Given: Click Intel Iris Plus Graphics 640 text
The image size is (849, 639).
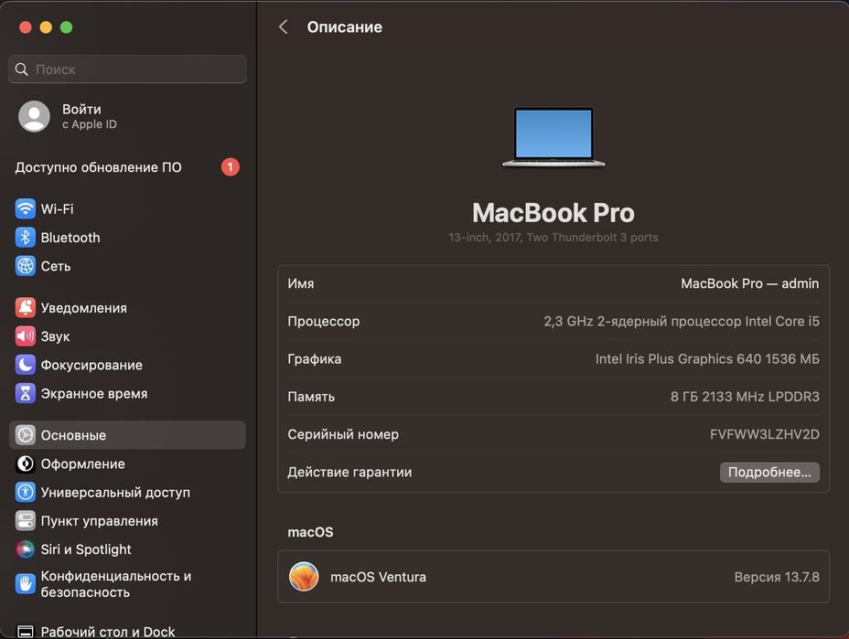Looking at the screenshot, I should (x=707, y=358).
